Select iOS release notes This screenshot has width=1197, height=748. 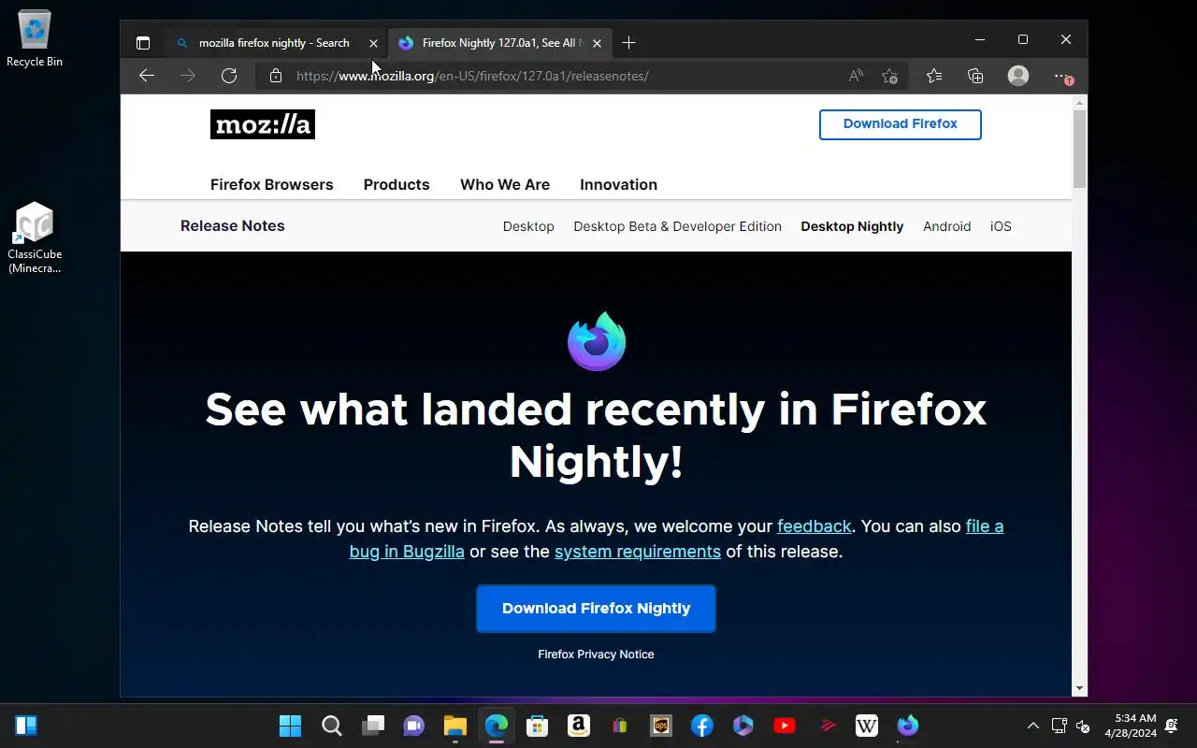click(1001, 226)
